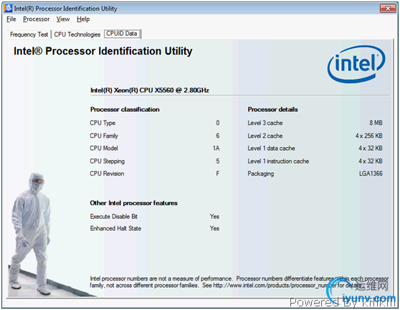Click the 'Level 1 instruction cache' label
The image size is (400, 310).
[x=278, y=161]
